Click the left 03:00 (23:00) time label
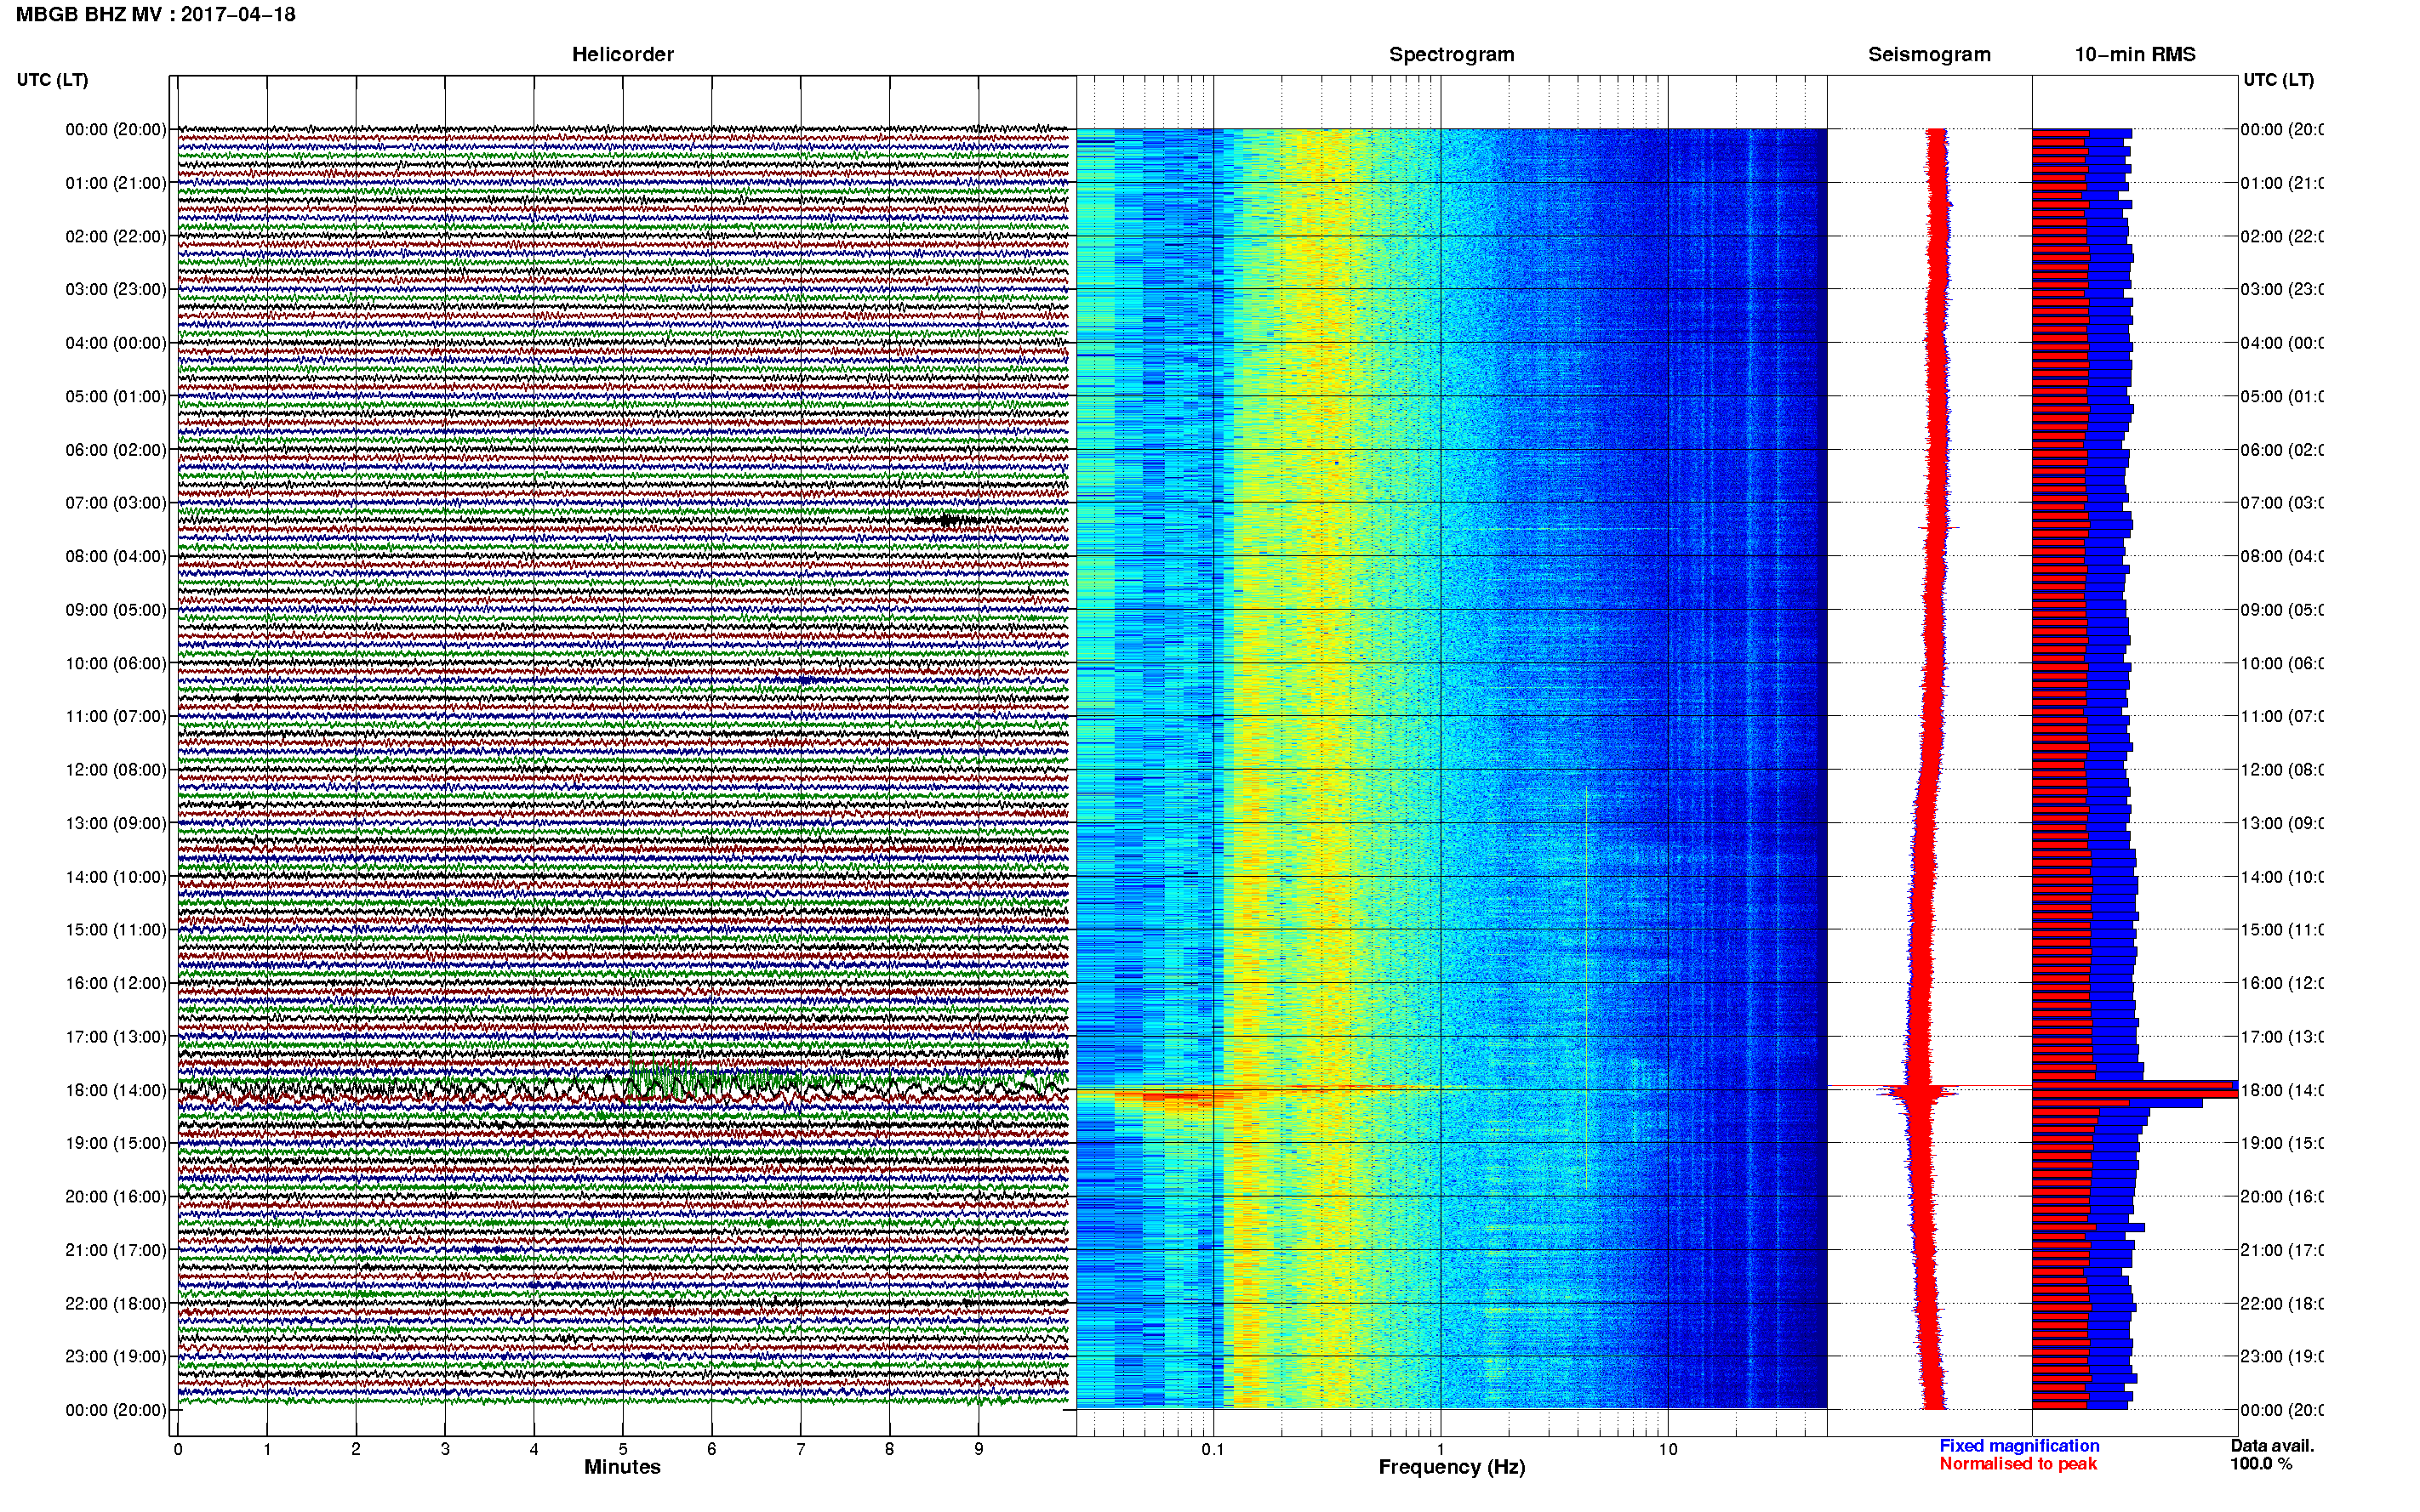The image size is (2420, 1512). point(116,289)
